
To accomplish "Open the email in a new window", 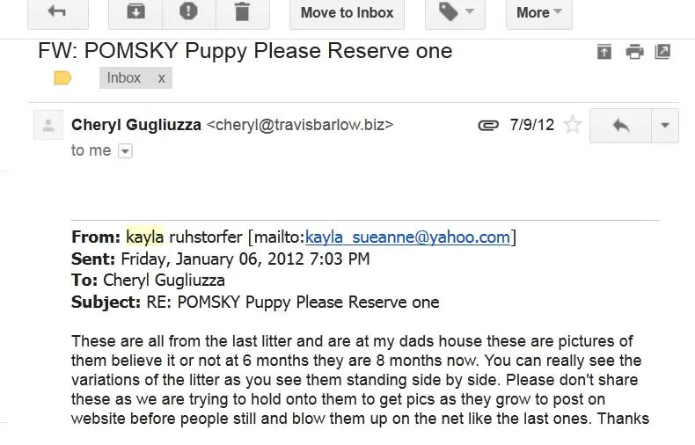I will pyautogui.click(x=662, y=52).
